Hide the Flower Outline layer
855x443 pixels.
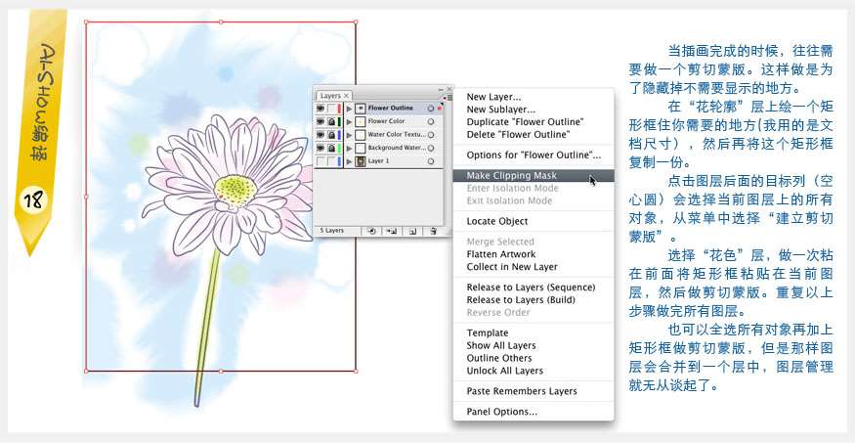pos(321,108)
